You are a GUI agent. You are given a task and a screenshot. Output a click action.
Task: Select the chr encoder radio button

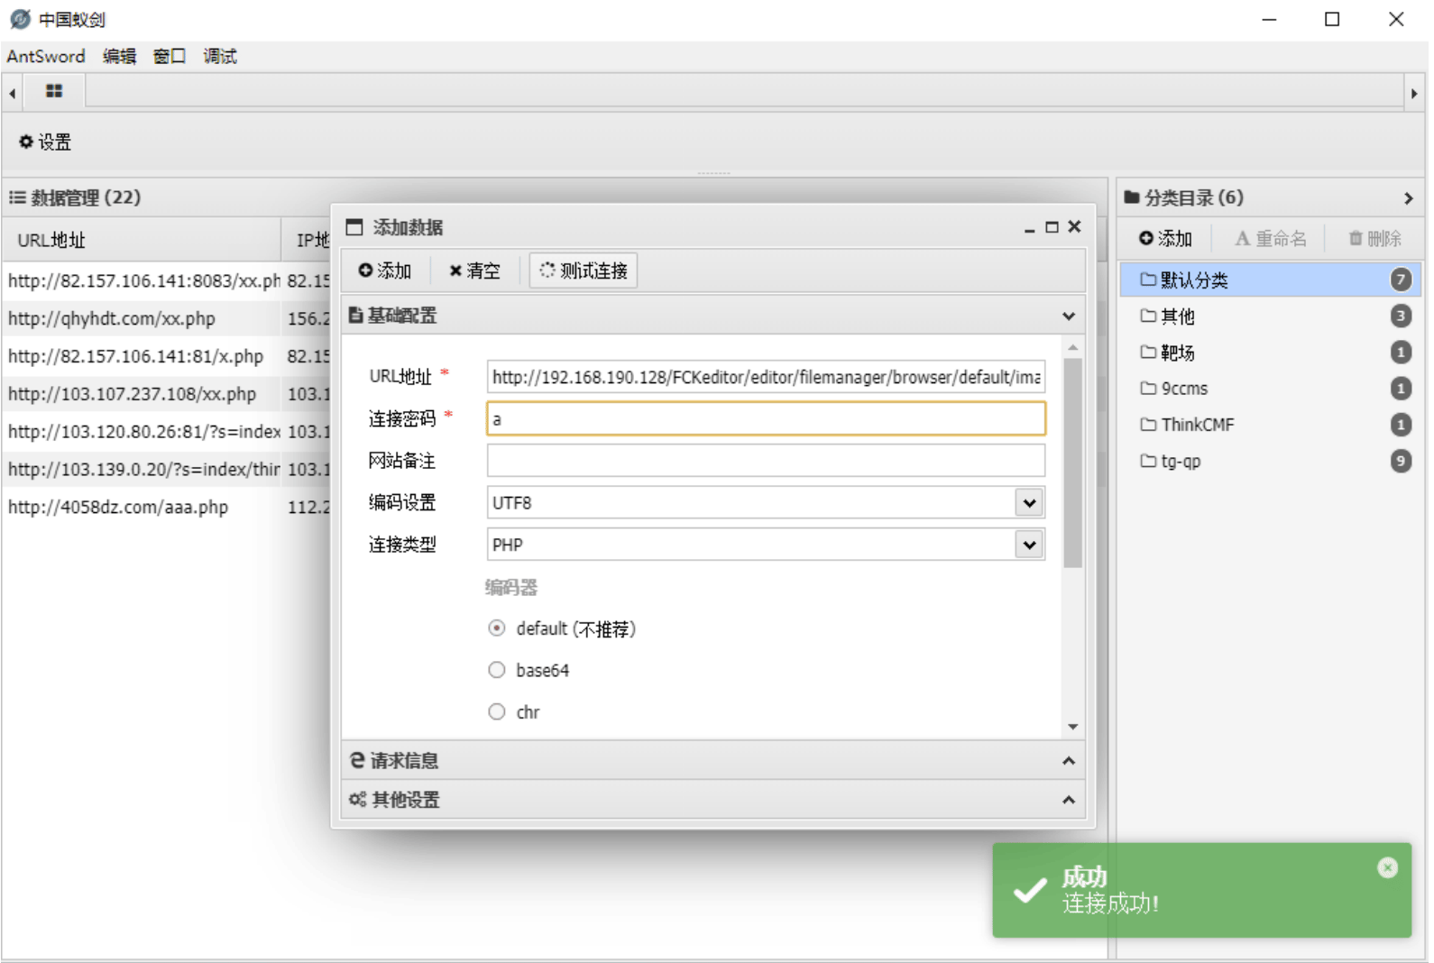[496, 711]
